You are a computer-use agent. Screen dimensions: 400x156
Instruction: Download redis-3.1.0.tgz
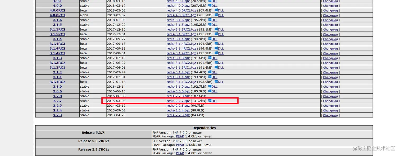pyautogui.click(x=178, y=87)
